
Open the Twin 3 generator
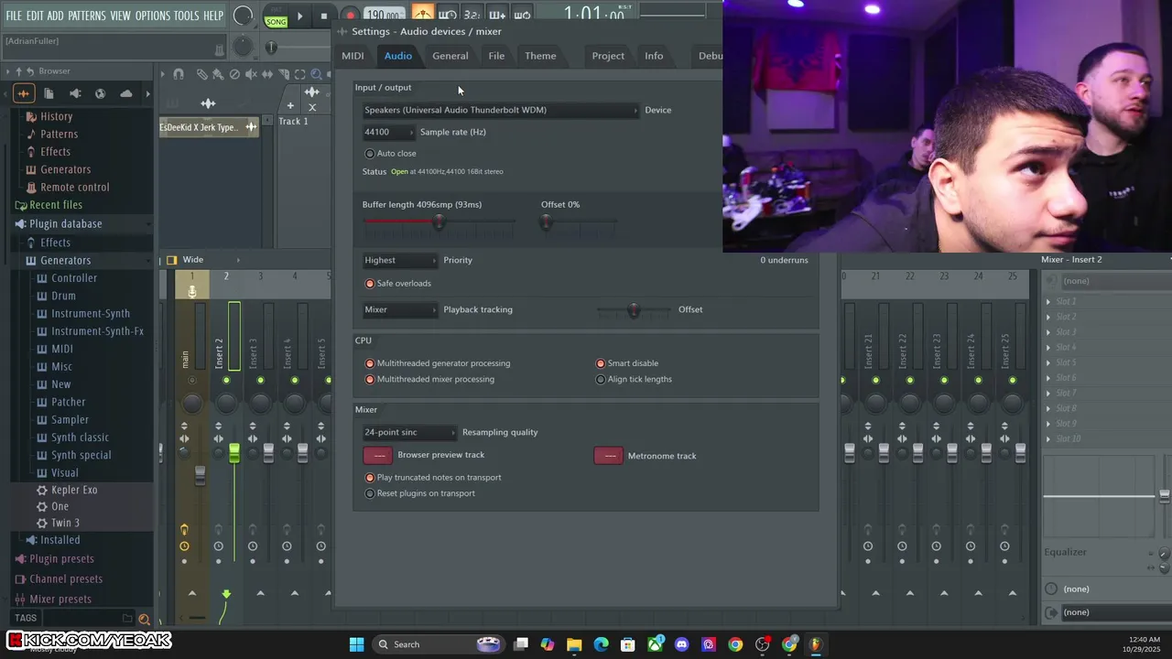pyautogui.click(x=65, y=523)
